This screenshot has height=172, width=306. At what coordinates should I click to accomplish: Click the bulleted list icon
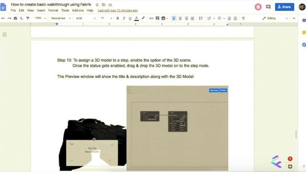(219, 18)
